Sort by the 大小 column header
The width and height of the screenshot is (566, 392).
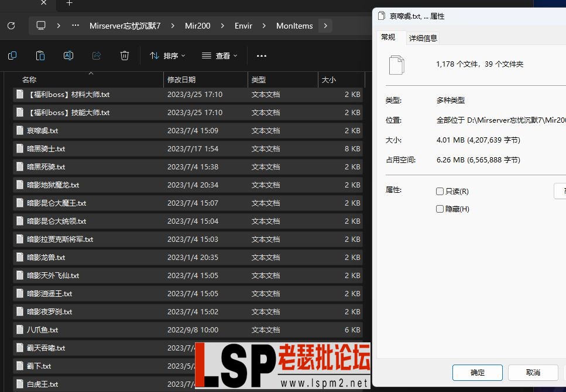[341, 79]
